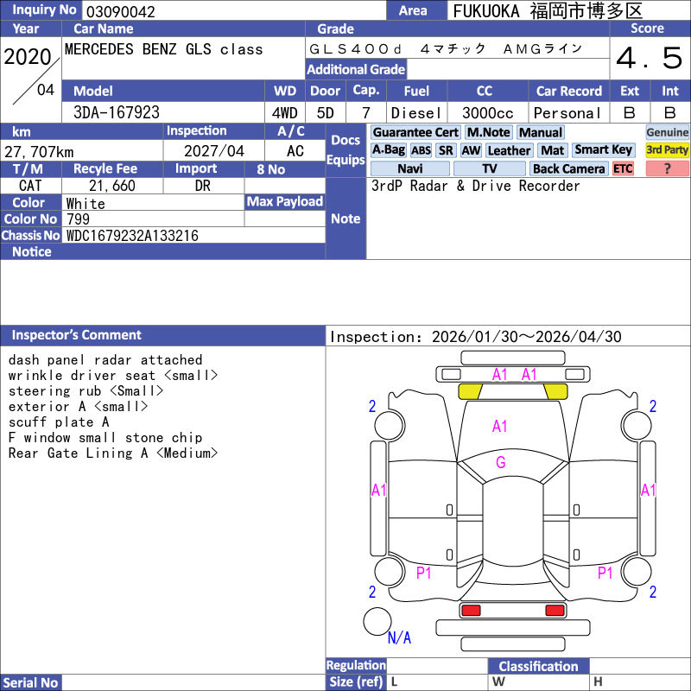Click the red question mark badge
Viewport: 691px width, 691px height.
[x=667, y=169]
